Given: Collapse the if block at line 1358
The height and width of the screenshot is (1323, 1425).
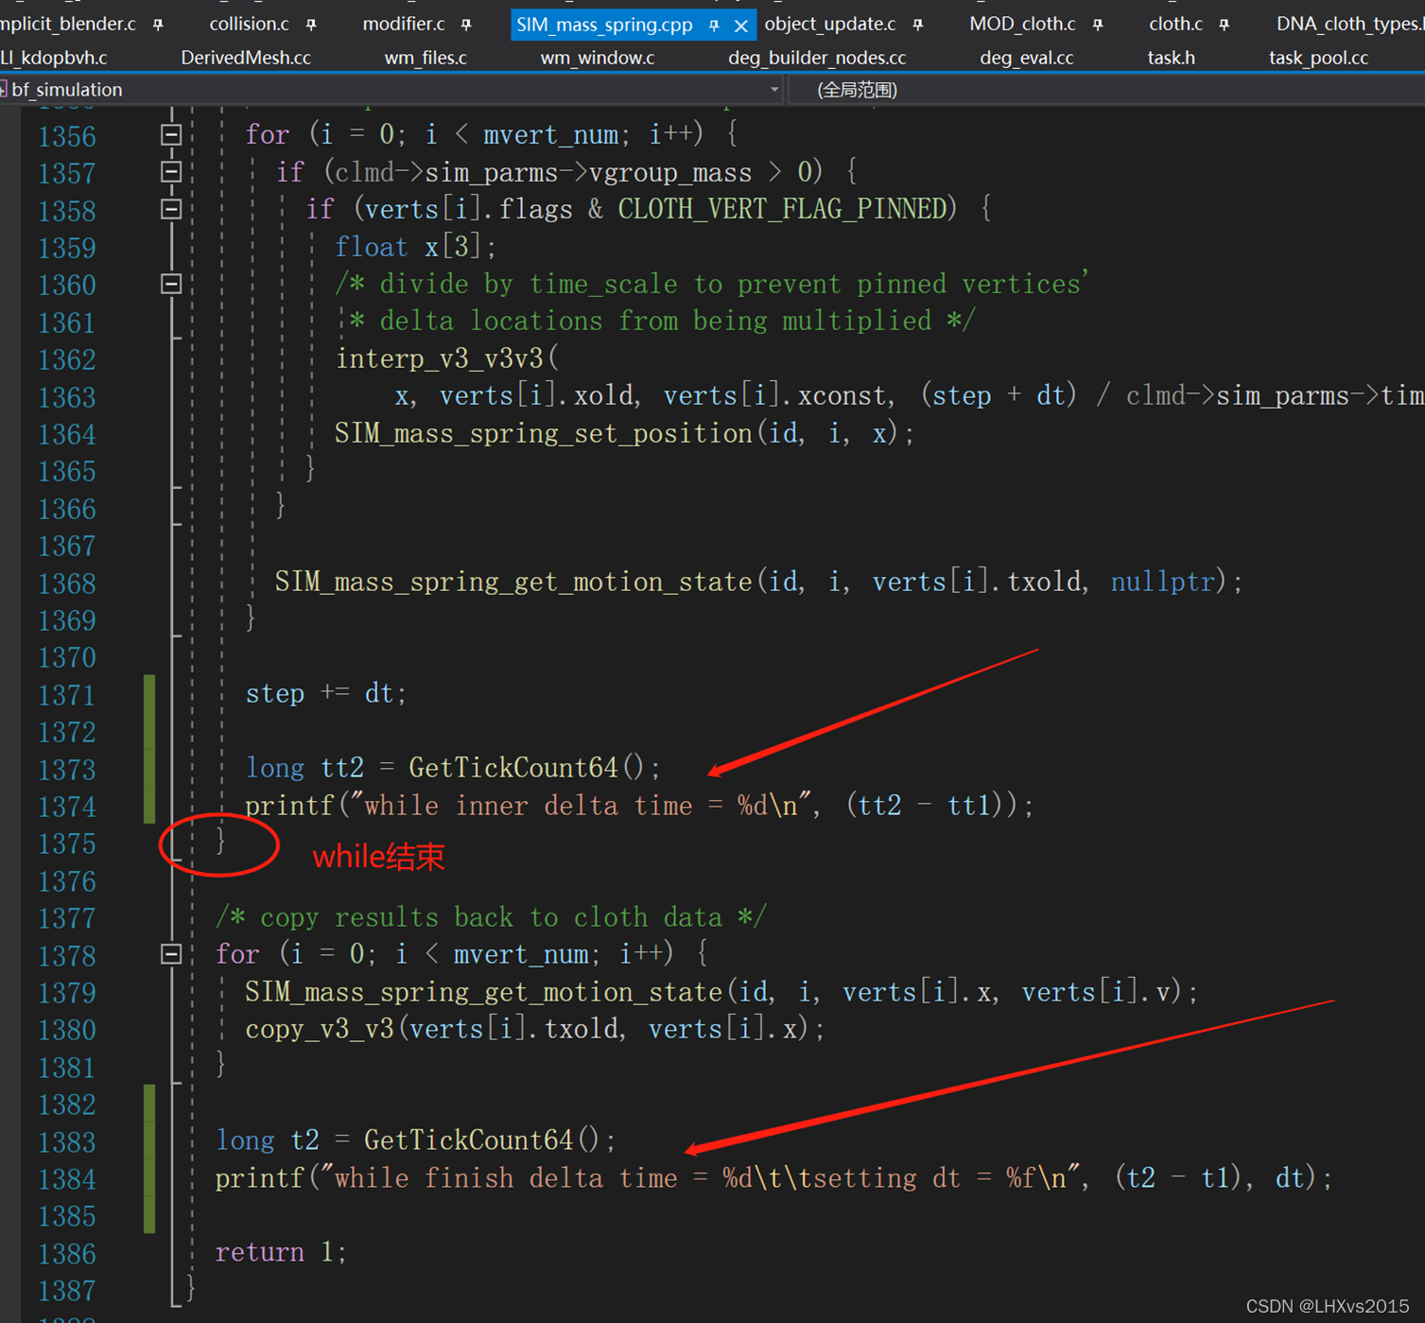Looking at the screenshot, I should pos(171,209).
